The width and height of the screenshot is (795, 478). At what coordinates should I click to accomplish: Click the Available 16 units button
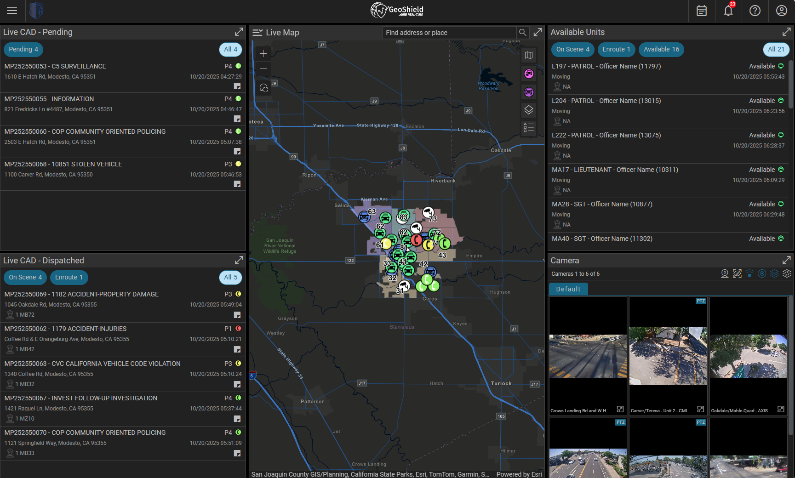click(661, 49)
